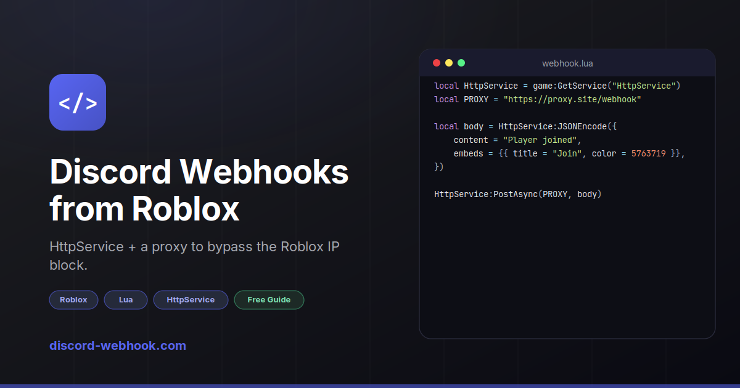Click the local body JSONEncode line
740x388 pixels.
(525, 126)
